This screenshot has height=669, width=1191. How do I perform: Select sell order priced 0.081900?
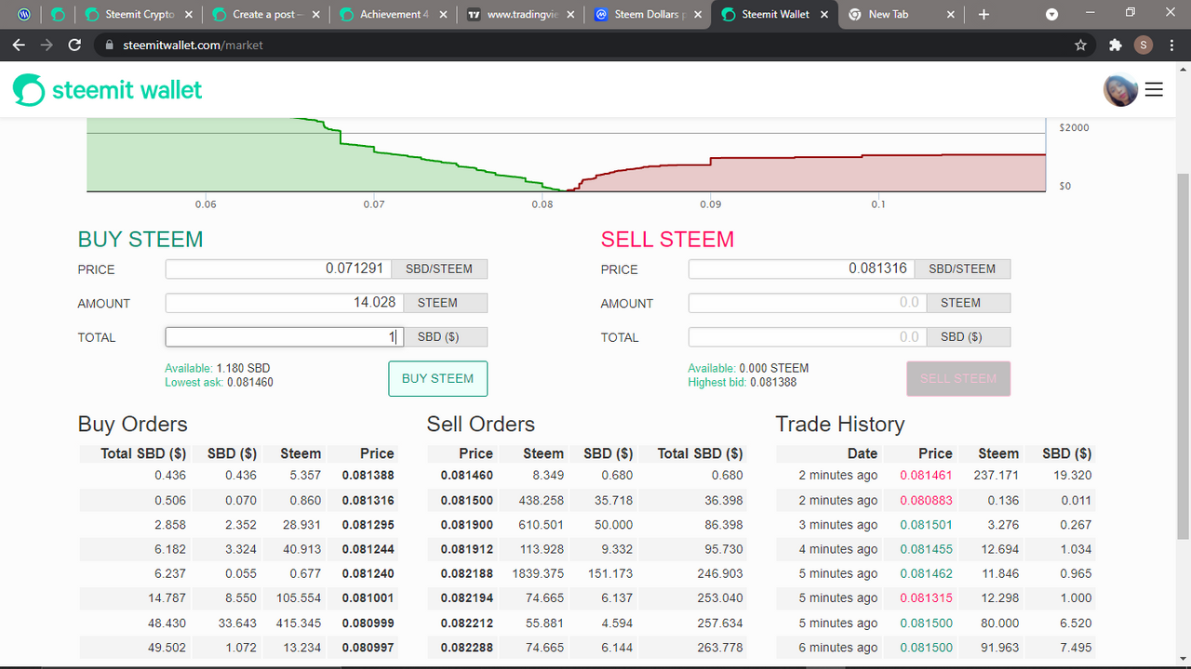587,524
